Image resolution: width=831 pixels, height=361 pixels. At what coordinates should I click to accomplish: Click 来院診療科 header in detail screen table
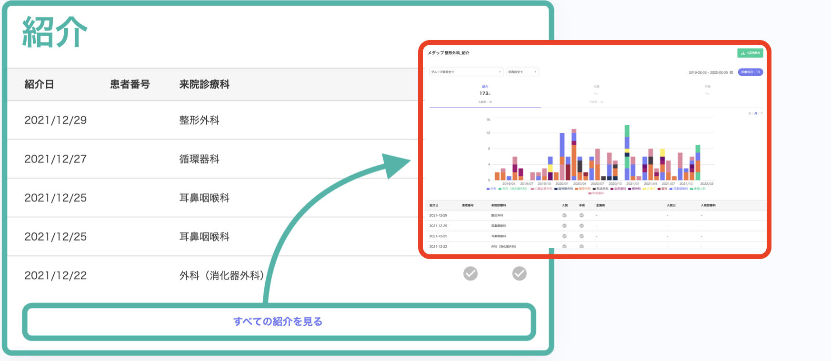pos(499,205)
